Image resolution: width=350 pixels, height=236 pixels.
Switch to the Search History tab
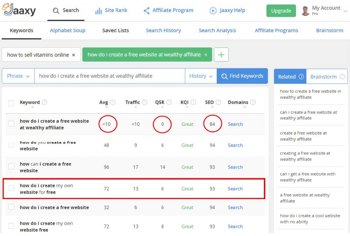pyautogui.click(x=163, y=30)
